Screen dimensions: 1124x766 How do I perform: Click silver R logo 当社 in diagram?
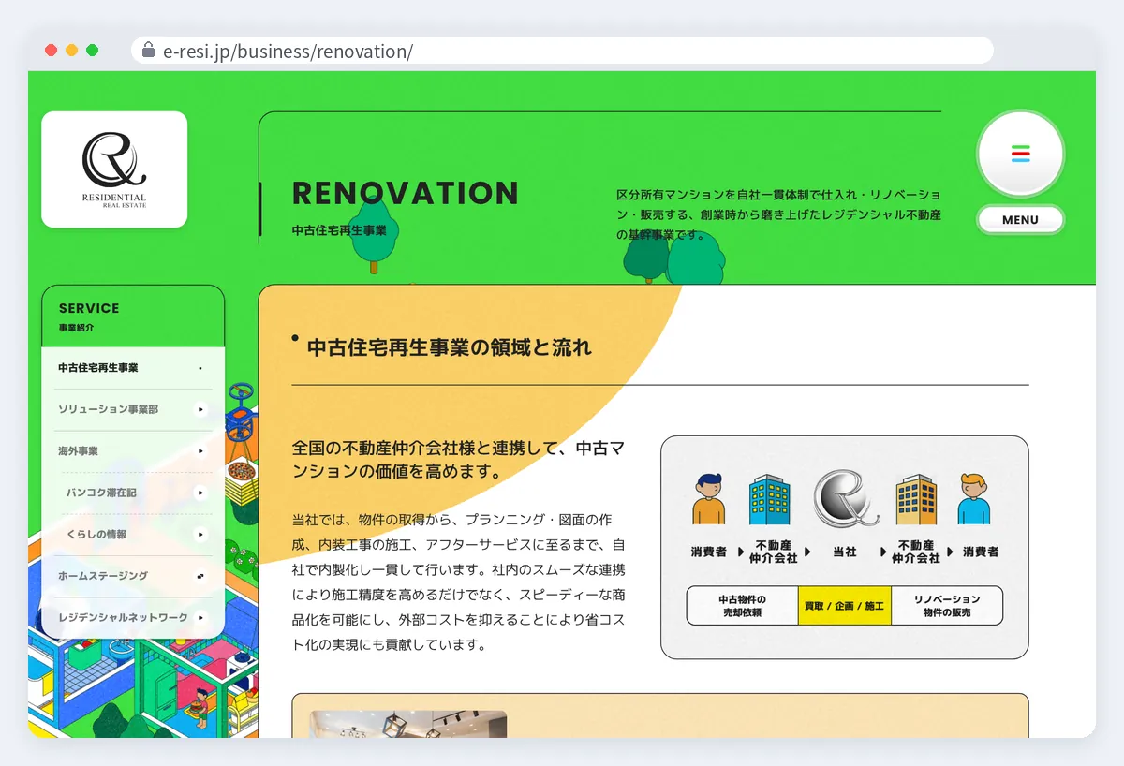[846, 497]
